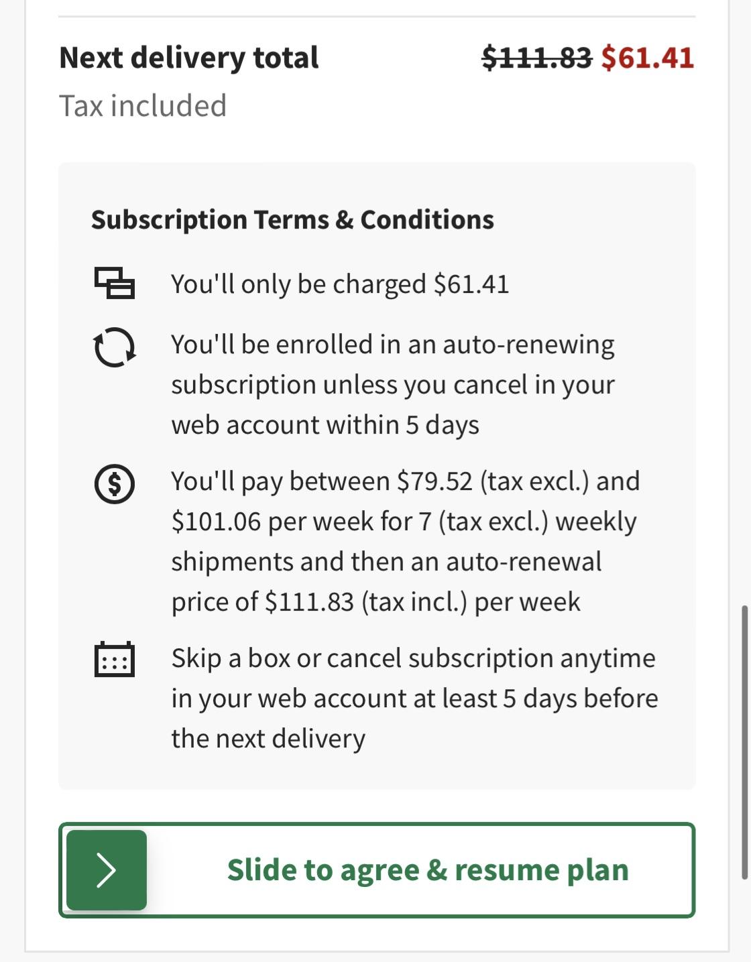Click the Subscription Terms & Conditions heading

pos(292,220)
